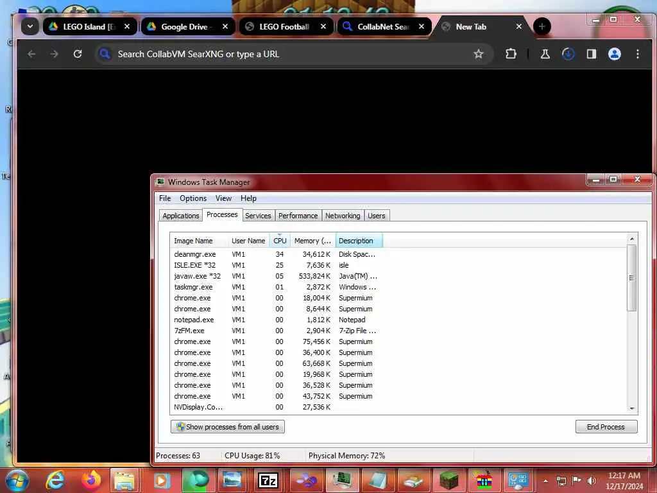Open Windows Explorer folder on taskbar

(124, 480)
